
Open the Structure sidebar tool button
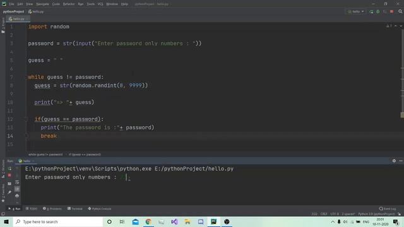point(3,168)
